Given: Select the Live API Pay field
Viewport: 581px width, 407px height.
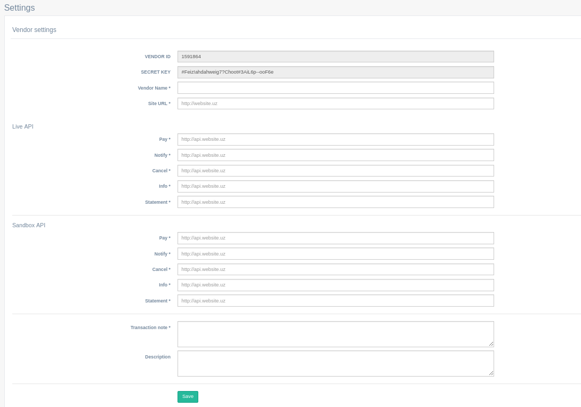Looking at the screenshot, I should 335,139.
